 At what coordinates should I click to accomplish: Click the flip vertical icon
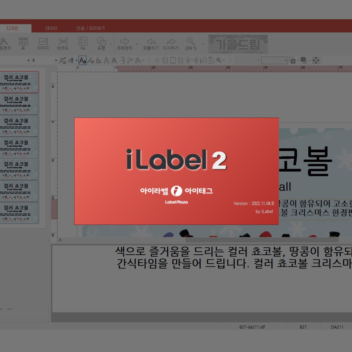tap(211, 60)
